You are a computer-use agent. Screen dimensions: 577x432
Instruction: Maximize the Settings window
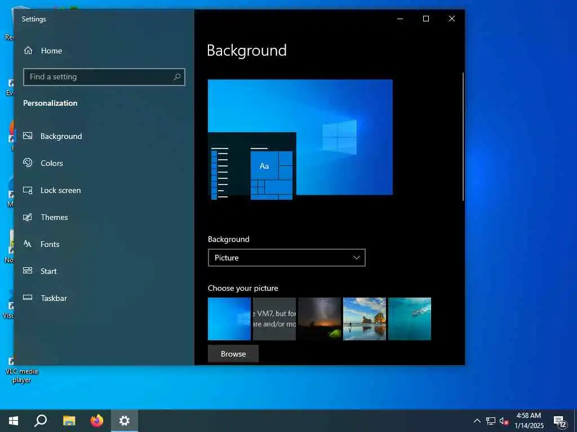pyautogui.click(x=426, y=19)
